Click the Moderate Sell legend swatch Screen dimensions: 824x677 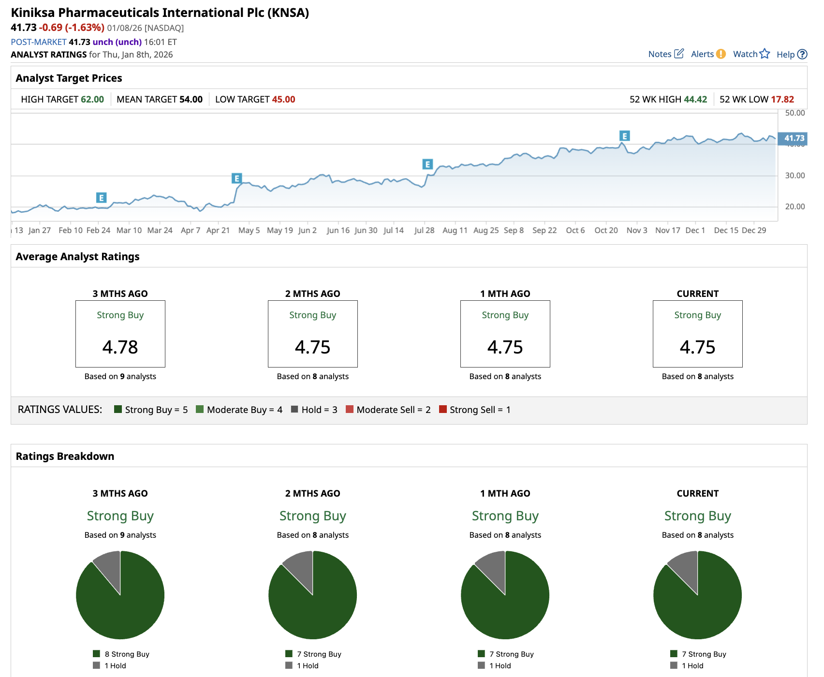(350, 410)
